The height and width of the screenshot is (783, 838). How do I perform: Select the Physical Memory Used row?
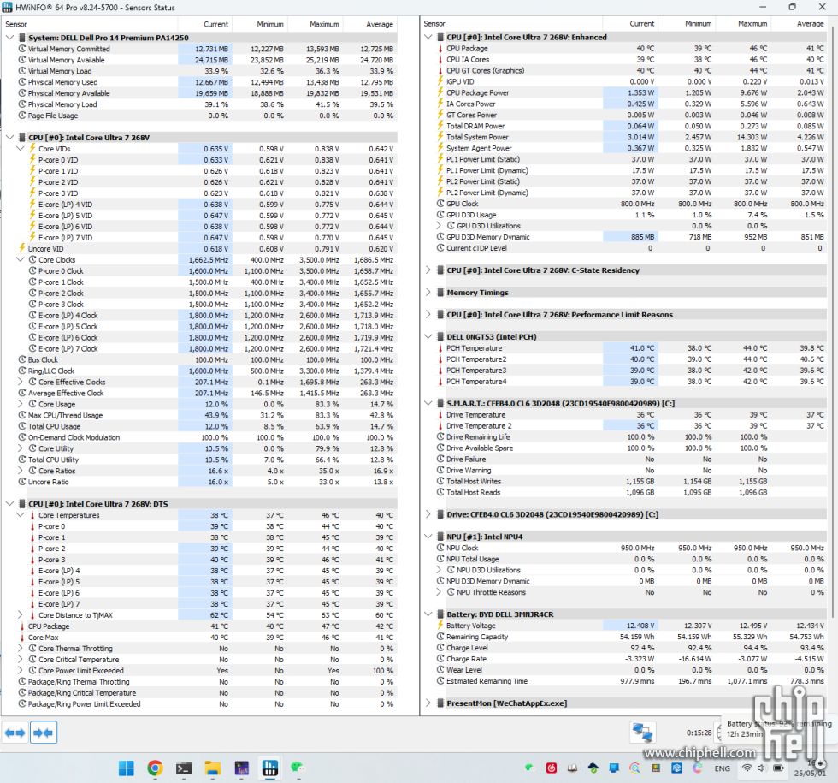click(x=200, y=82)
